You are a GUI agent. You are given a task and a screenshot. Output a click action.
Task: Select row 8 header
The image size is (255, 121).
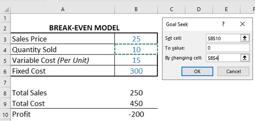5,93
